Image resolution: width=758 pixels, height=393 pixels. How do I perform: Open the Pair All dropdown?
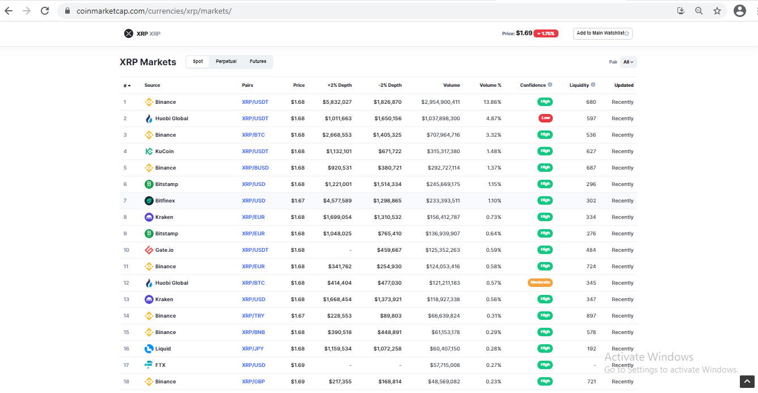click(x=629, y=62)
